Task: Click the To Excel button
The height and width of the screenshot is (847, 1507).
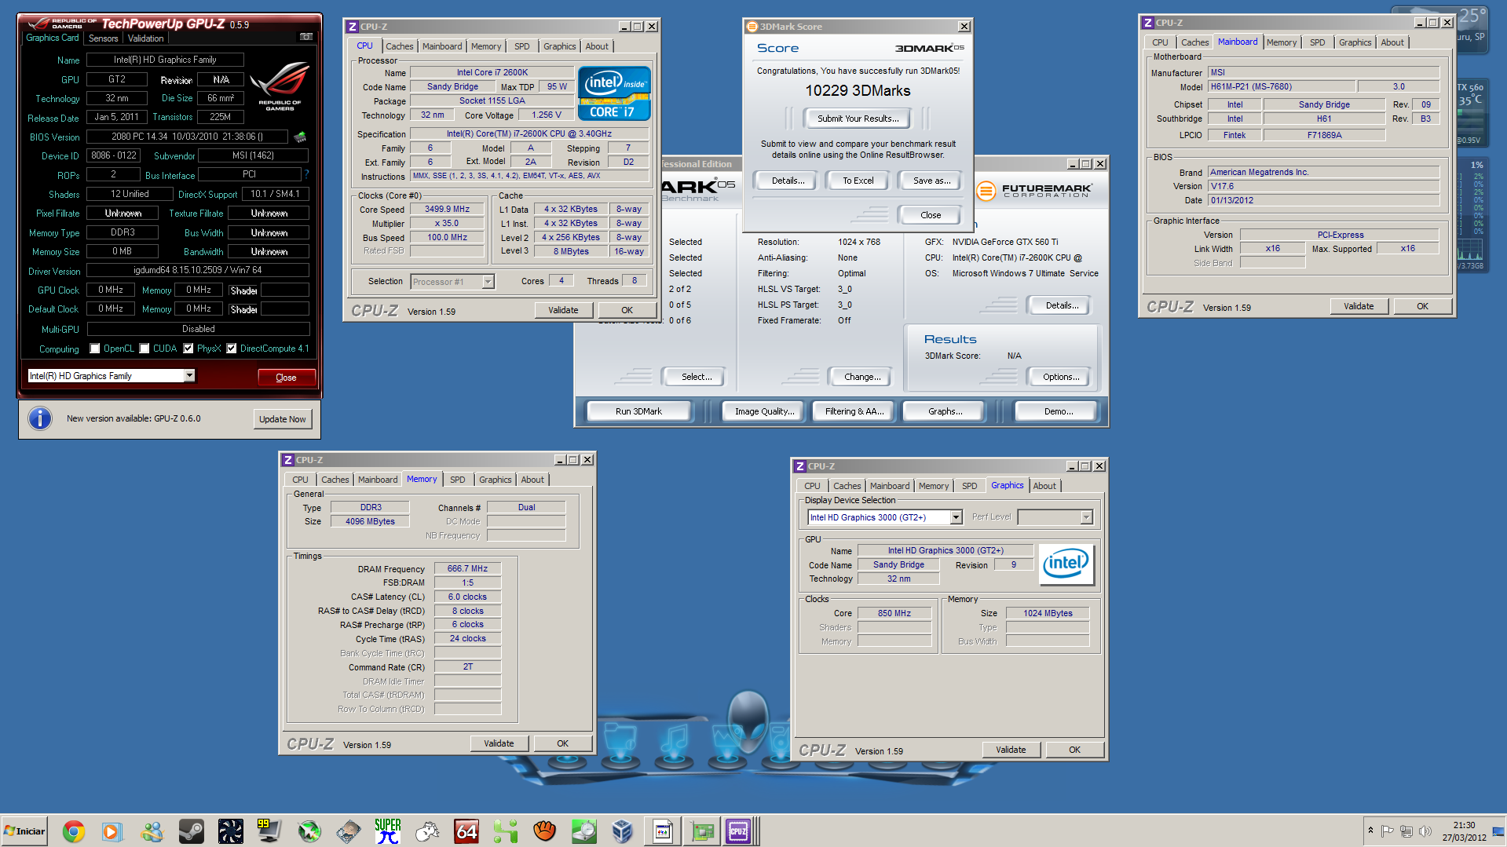Action: (x=858, y=181)
